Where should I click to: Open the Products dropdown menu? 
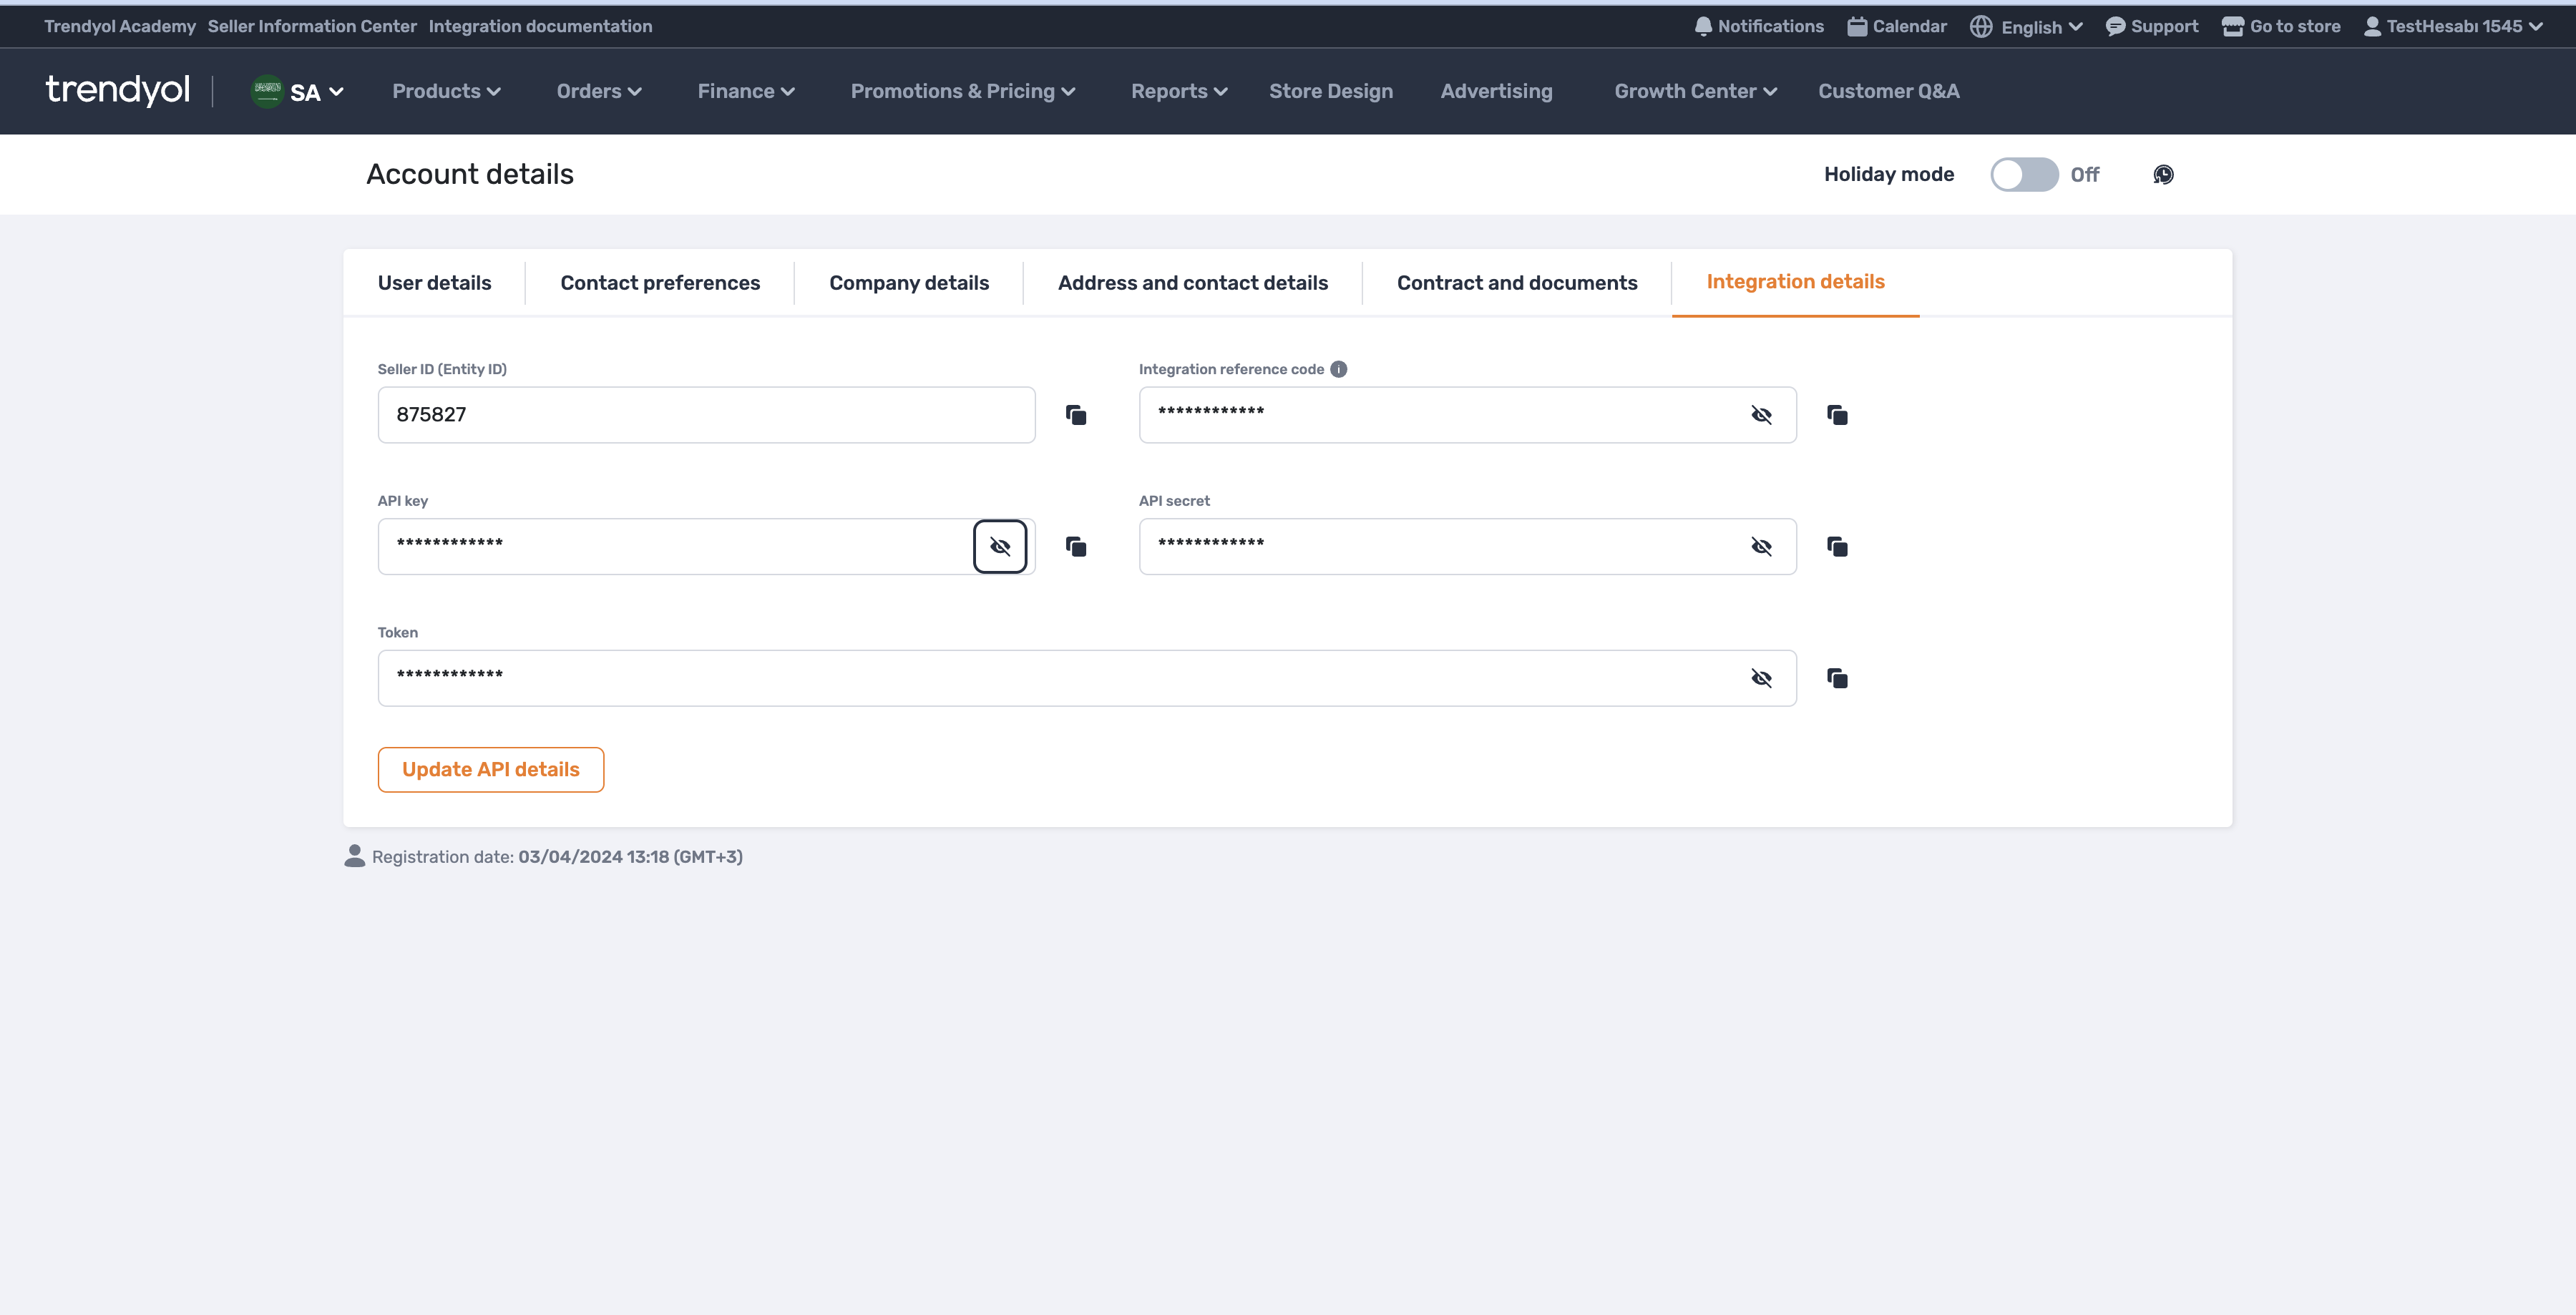(x=446, y=91)
